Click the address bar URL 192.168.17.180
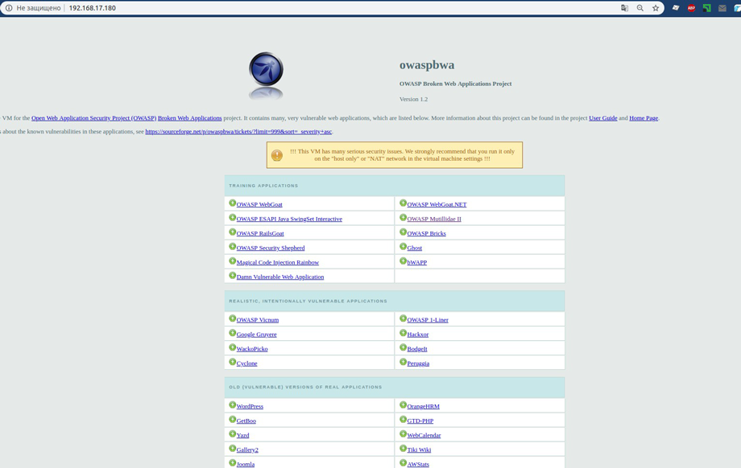 pos(92,8)
